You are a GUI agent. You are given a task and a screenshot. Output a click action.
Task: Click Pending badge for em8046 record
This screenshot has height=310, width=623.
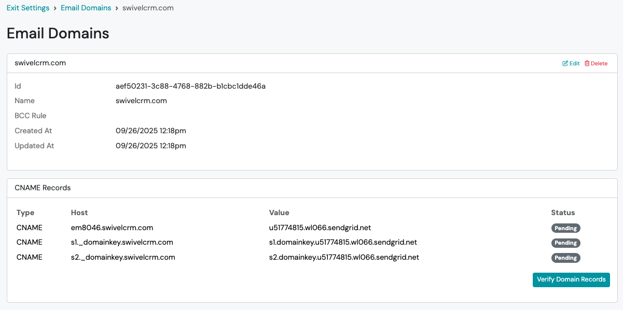pos(565,228)
